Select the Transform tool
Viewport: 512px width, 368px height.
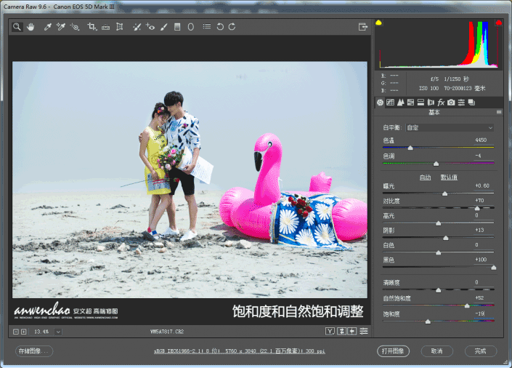click(x=120, y=27)
